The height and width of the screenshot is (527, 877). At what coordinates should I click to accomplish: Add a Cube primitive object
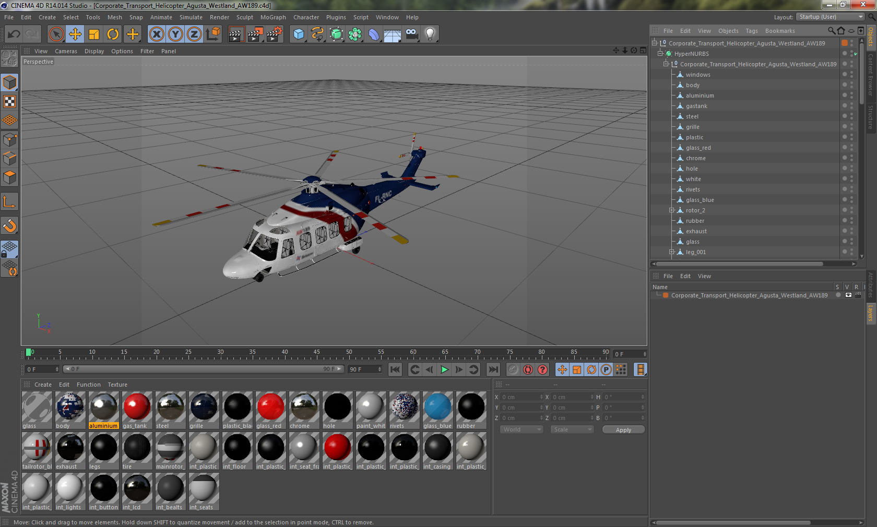(x=299, y=34)
